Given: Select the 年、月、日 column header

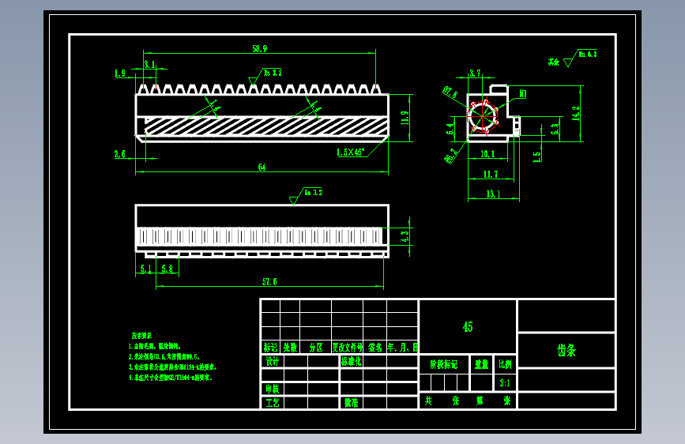Looking at the screenshot, I should [403, 348].
